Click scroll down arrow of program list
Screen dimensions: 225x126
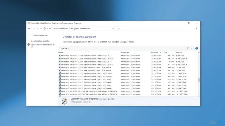tap(199, 95)
